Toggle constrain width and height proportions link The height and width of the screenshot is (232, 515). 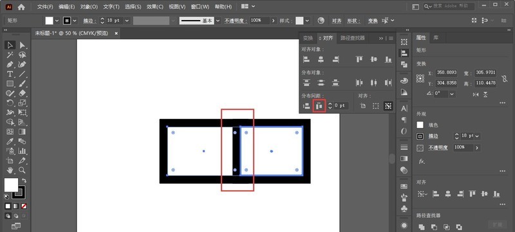click(x=505, y=78)
